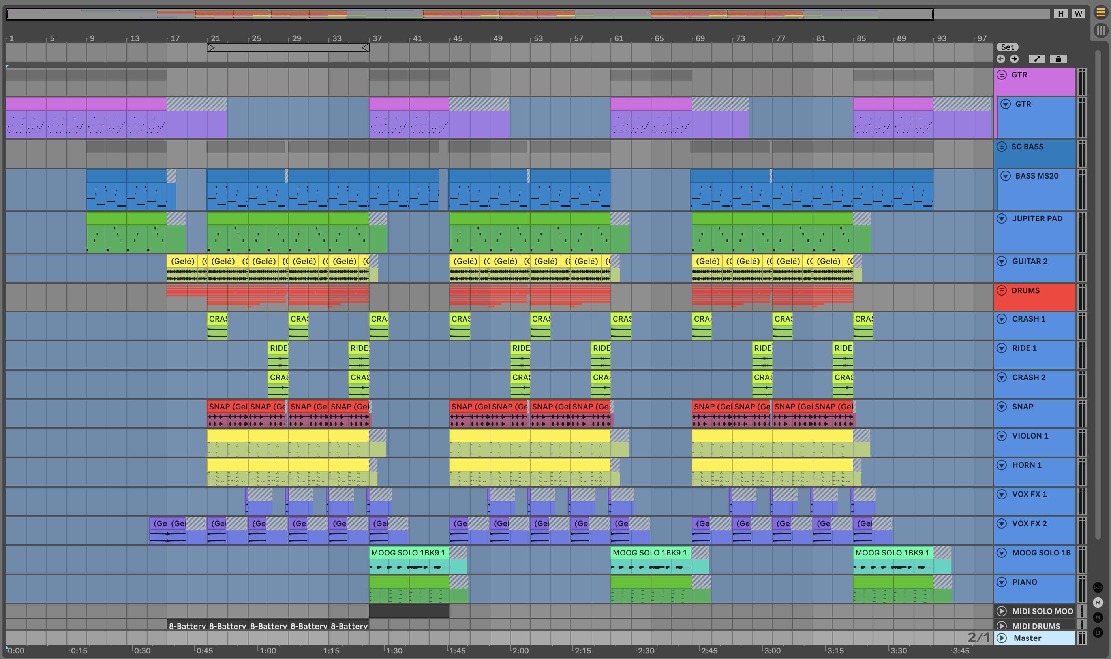The width and height of the screenshot is (1111, 659).
Task: Select the first MOOG SOLO 1BK9 1 clip
Action: pyautogui.click(x=409, y=553)
